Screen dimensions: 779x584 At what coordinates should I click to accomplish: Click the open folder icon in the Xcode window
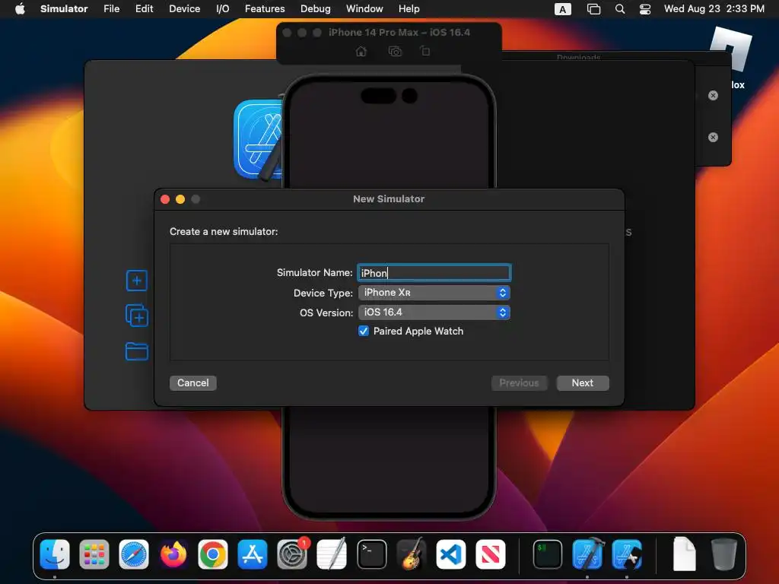[137, 351]
